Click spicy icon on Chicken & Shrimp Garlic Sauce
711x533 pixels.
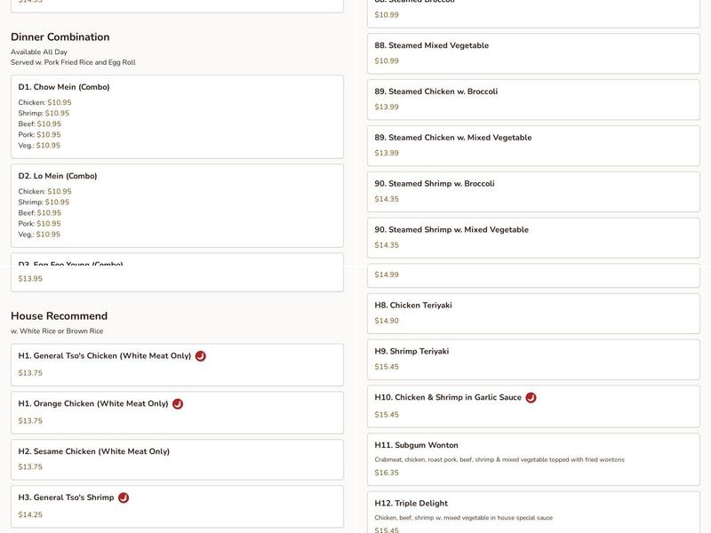531,398
